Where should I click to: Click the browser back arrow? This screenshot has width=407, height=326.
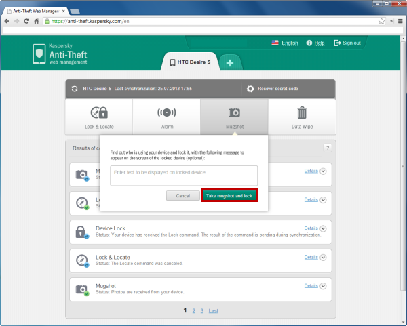tap(7, 21)
